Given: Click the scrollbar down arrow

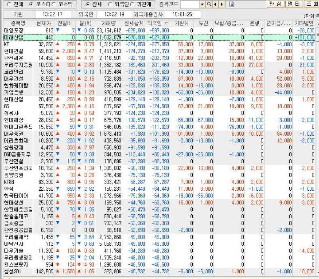Looking at the screenshot, I should [x=317, y=271].
